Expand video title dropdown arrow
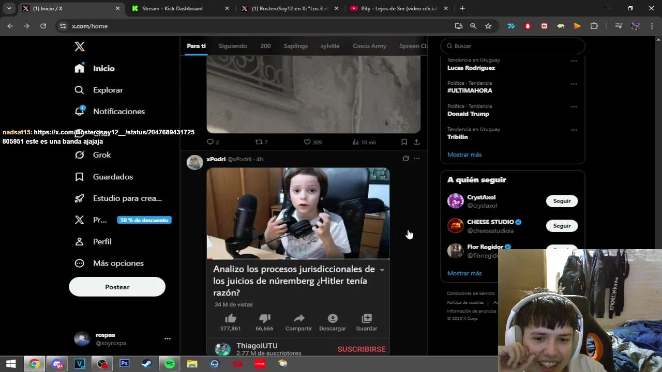 click(x=382, y=270)
